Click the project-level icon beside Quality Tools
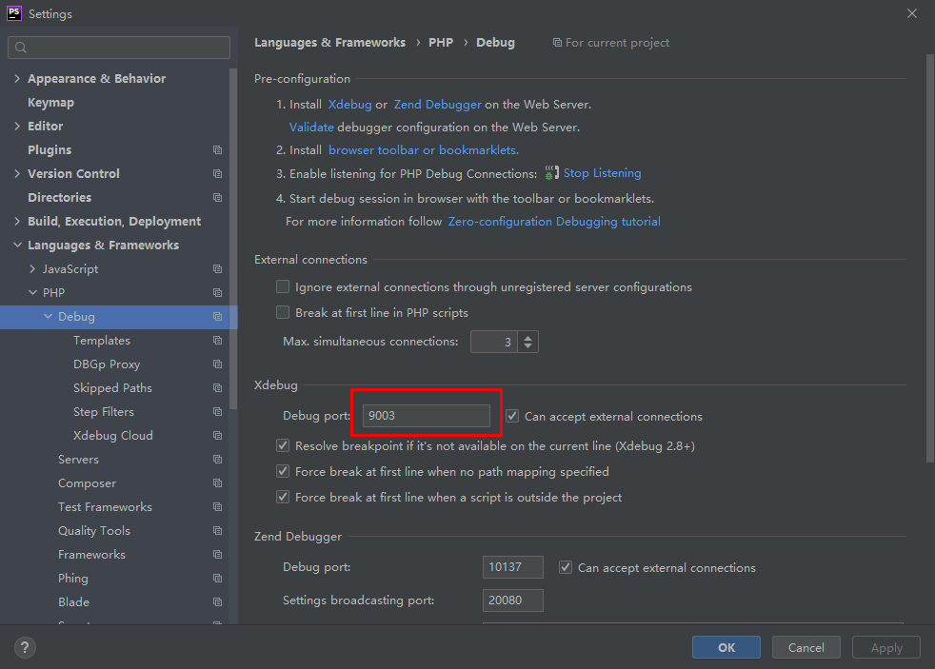This screenshot has height=669, width=935. pyautogui.click(x=218, y=531)
